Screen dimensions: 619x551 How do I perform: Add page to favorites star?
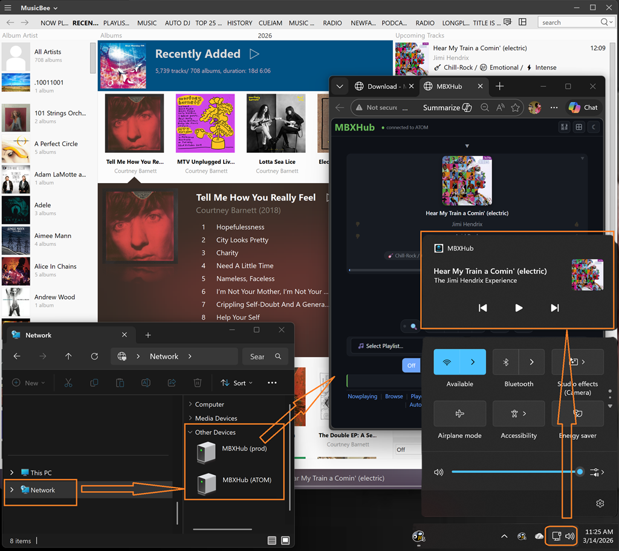(515, 108)
